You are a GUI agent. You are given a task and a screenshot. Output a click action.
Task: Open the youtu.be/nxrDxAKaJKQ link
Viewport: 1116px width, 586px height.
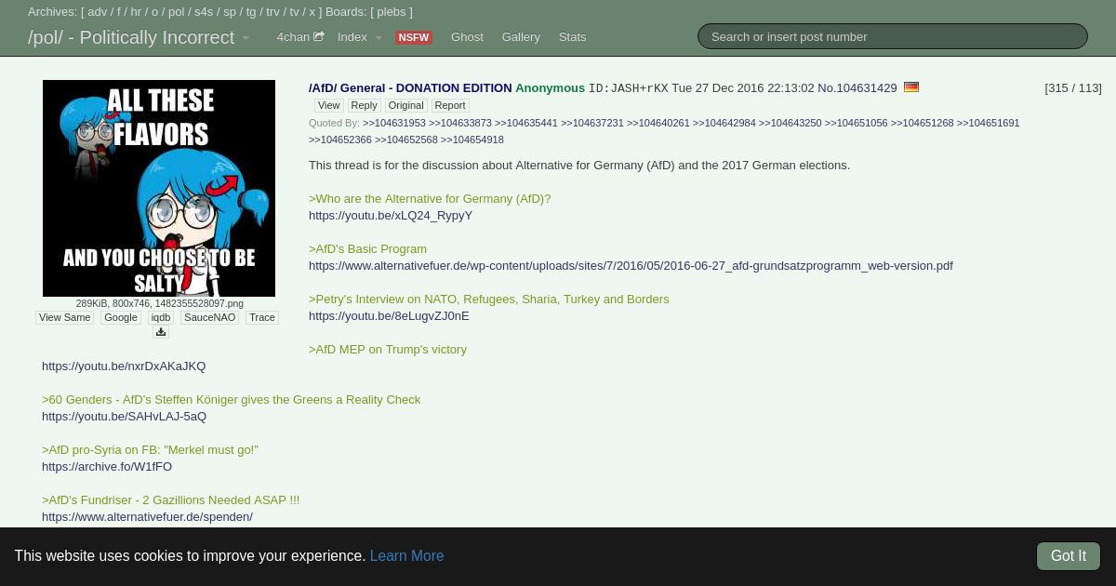[124, 366]
